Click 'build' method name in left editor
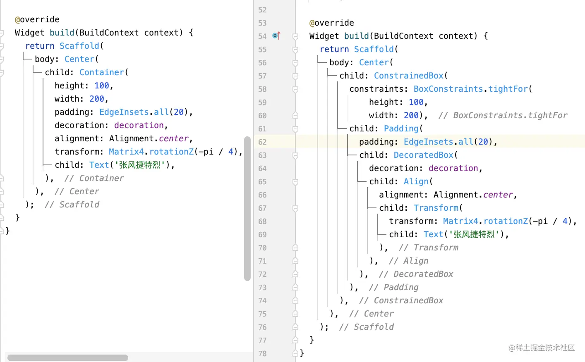 coord(62,33)
